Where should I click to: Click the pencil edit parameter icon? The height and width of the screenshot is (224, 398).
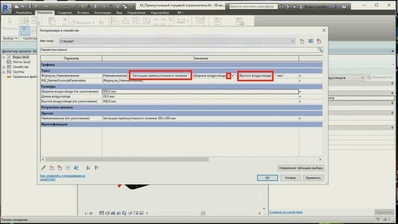44,167
